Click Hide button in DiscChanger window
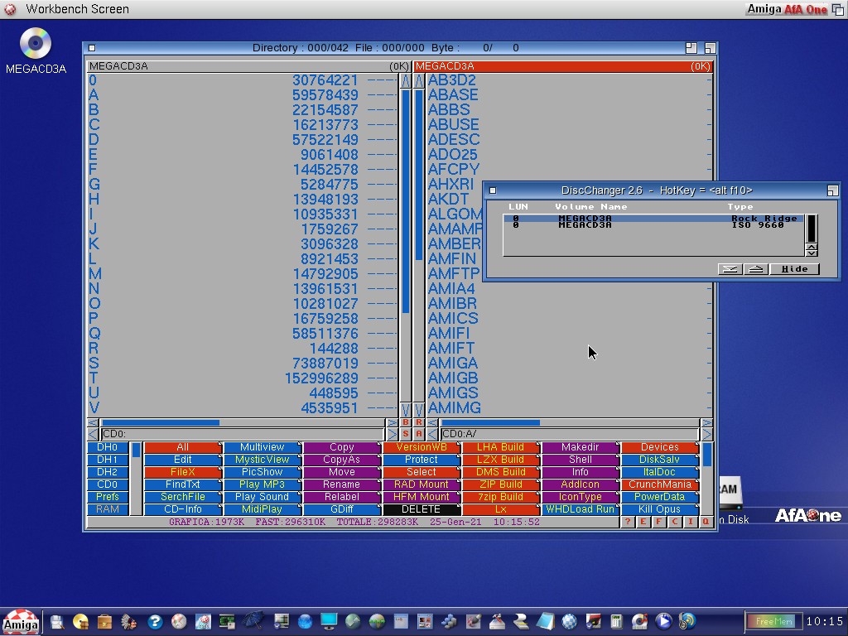848x636 pixels. coord(794,269)
